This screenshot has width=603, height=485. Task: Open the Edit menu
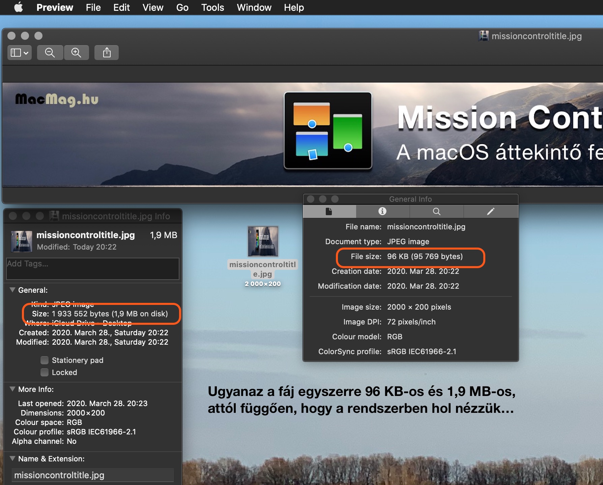121,7
